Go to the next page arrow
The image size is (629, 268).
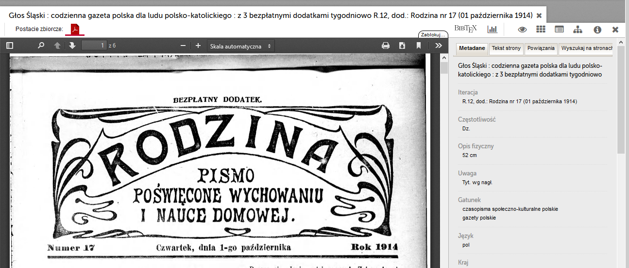tap(72, 46)
